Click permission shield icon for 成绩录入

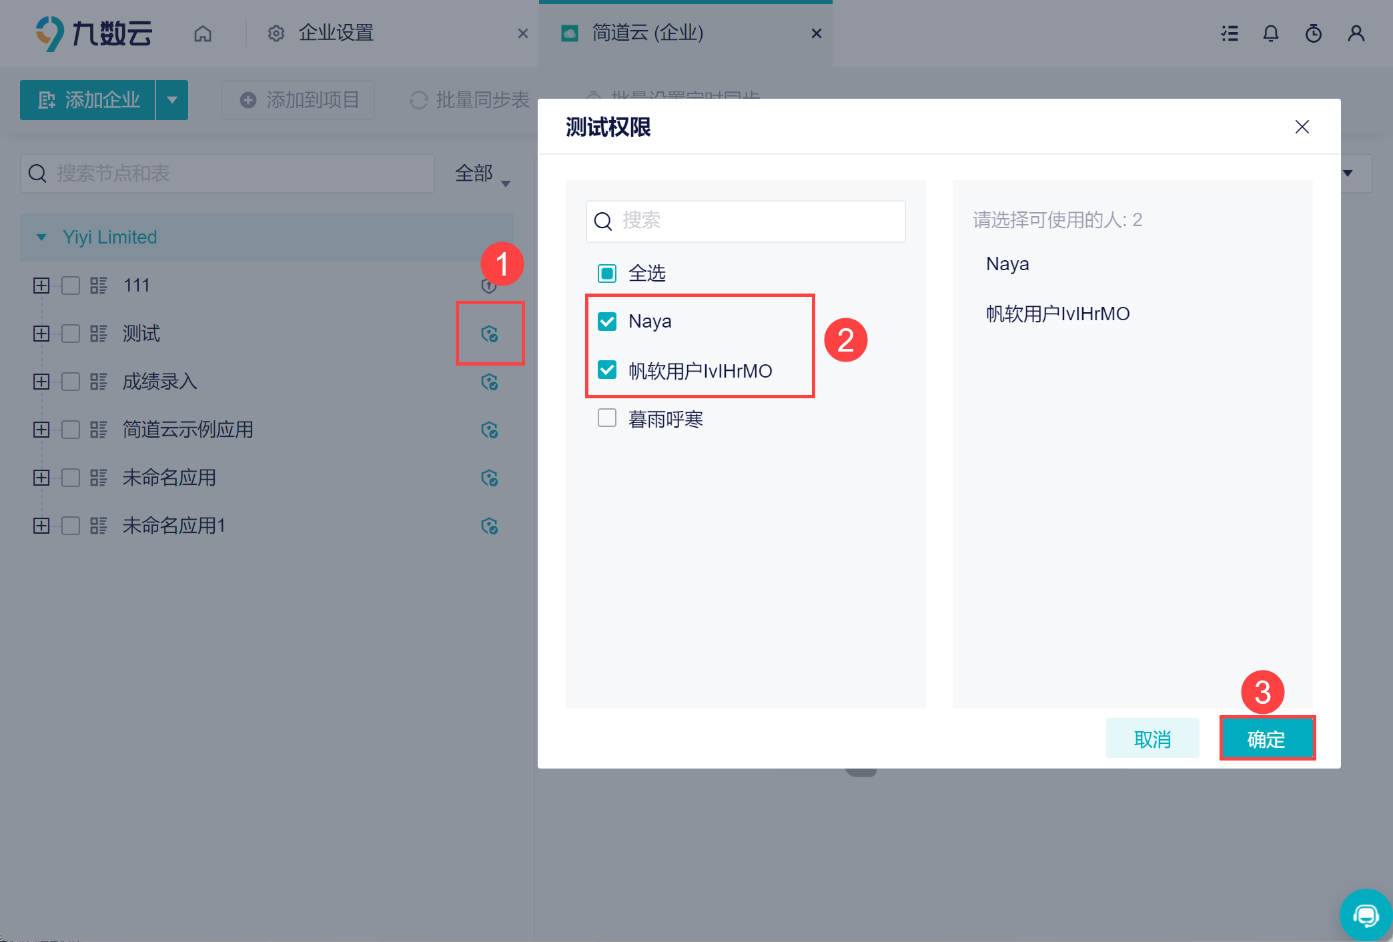point(489,382)
